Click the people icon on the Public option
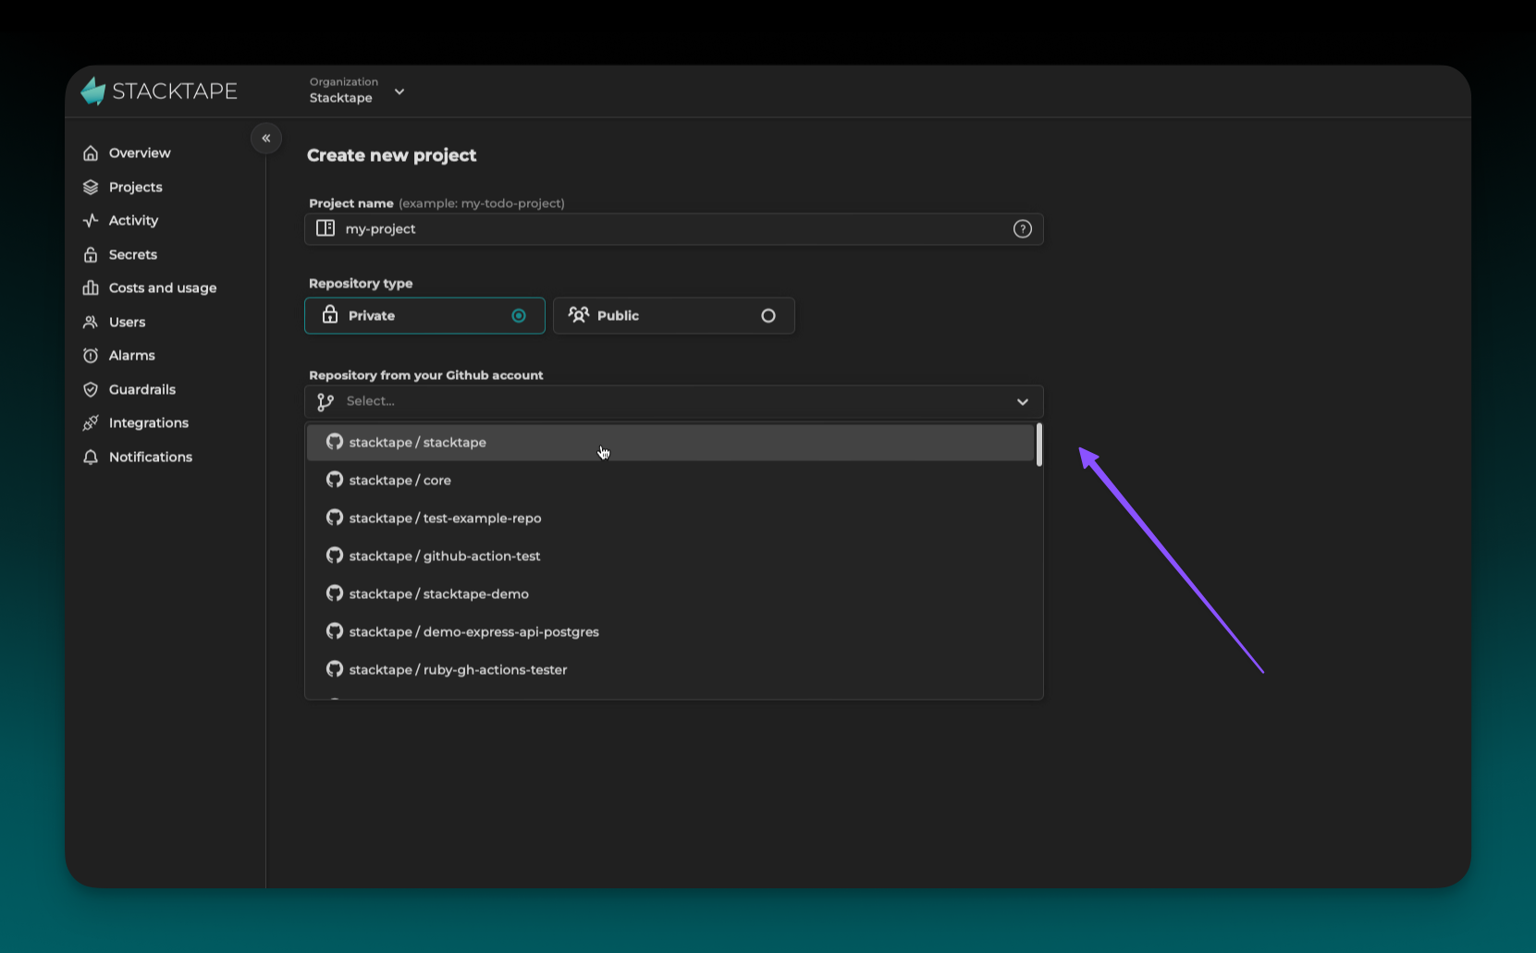The width and height of the screenshot is (1536, 953). click(x=579, y=315)
